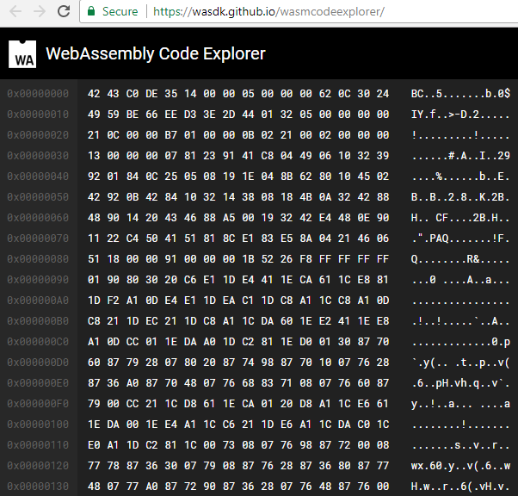Click the green padlock security icon
Image resolution: width=518 pixels, height=496 pixels.
[92, 12]
